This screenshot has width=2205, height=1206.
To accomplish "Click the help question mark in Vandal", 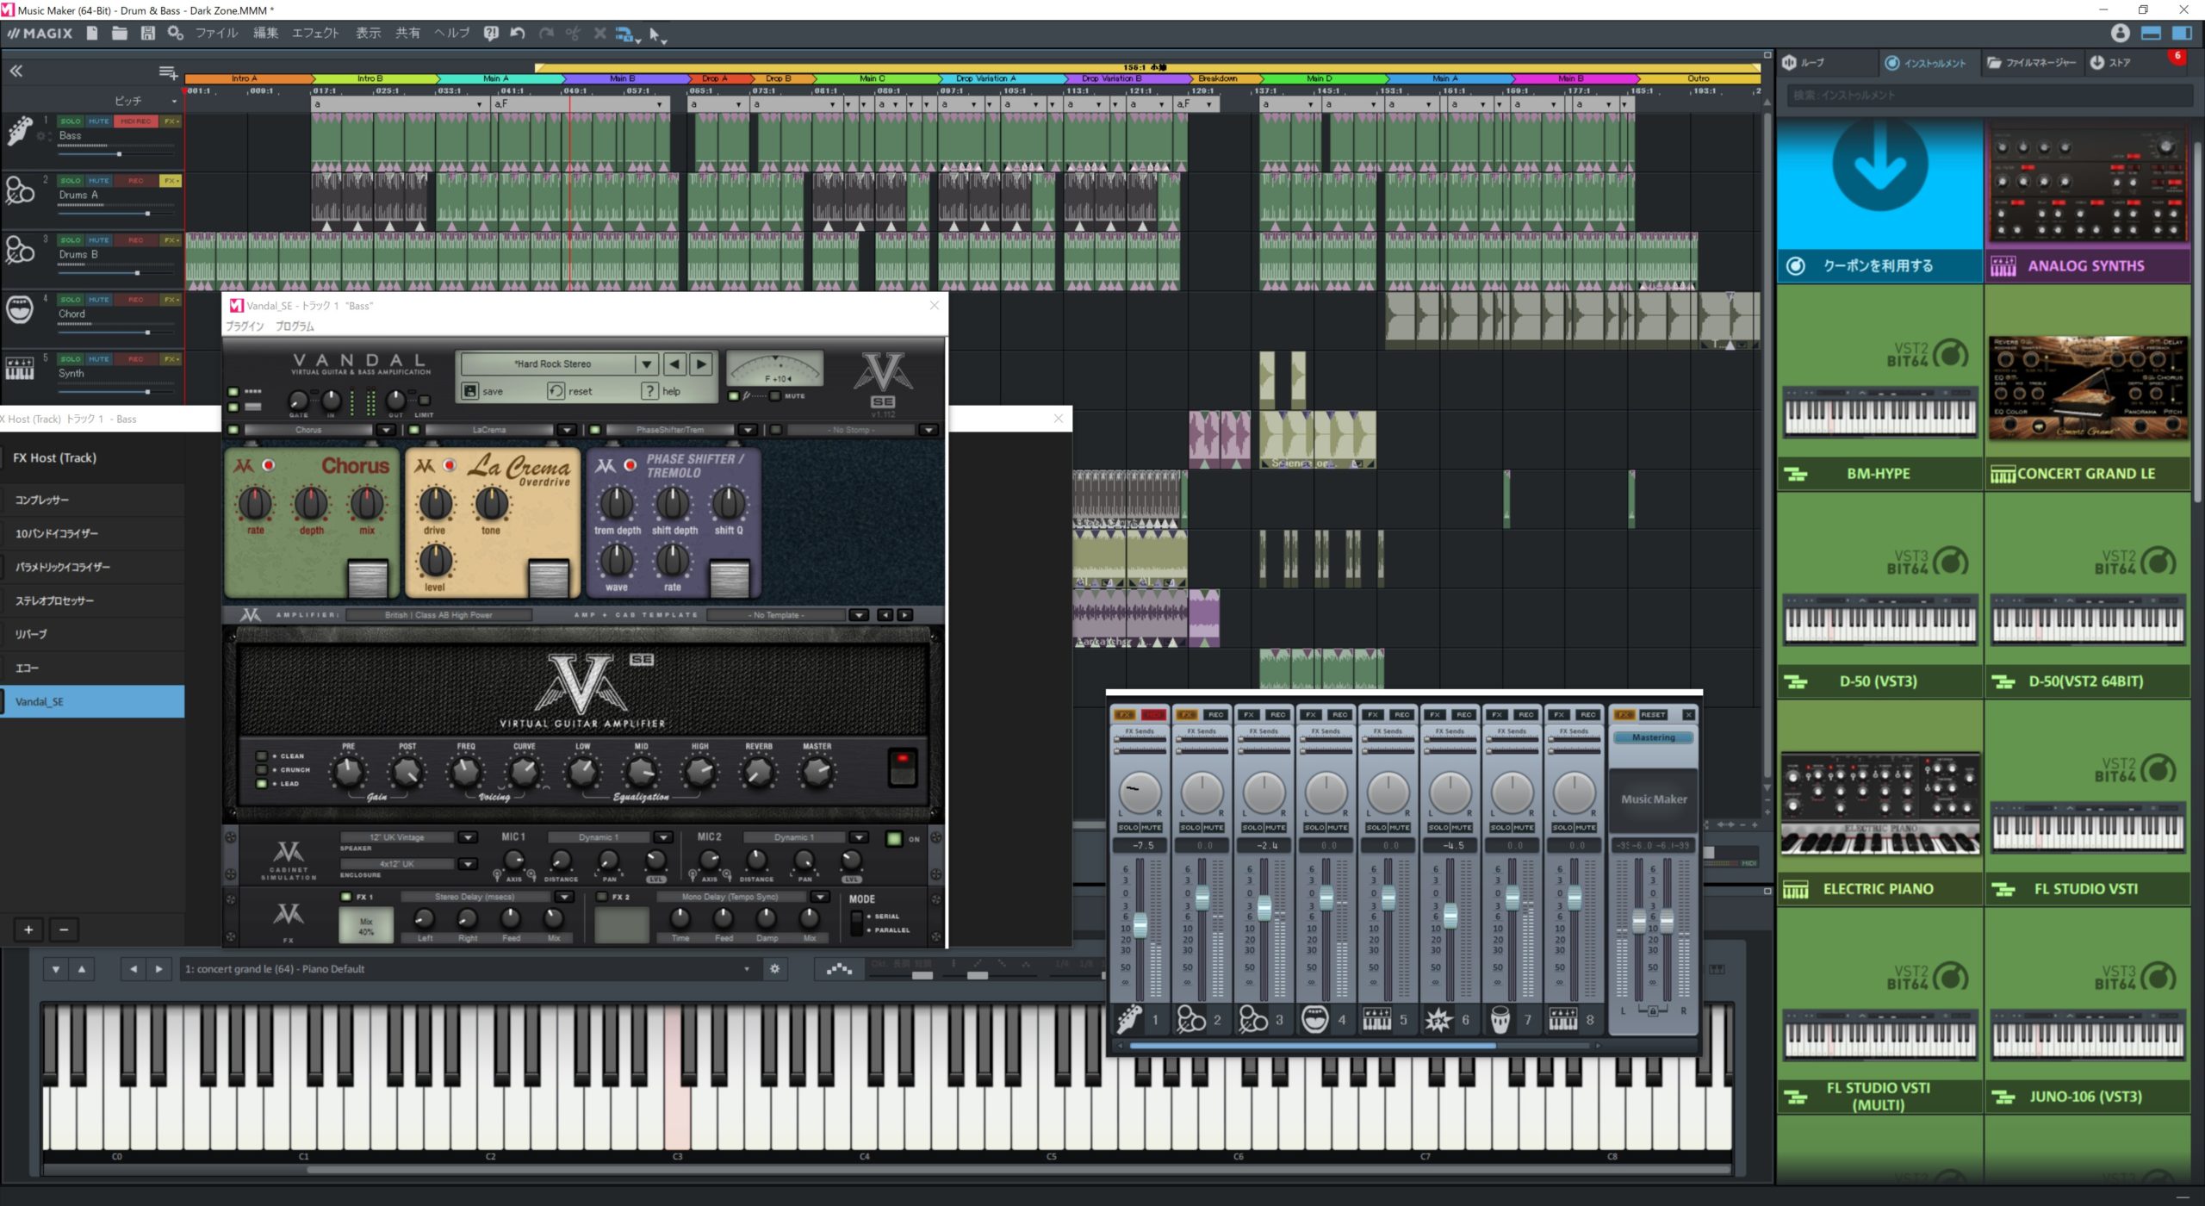I will 650,391.
